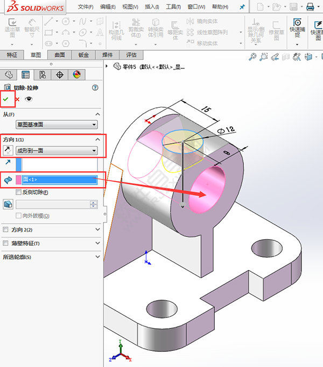This screenshot has height=367, width=323.
Task: Collapse the 从(F) section
Action: [98, 114]
